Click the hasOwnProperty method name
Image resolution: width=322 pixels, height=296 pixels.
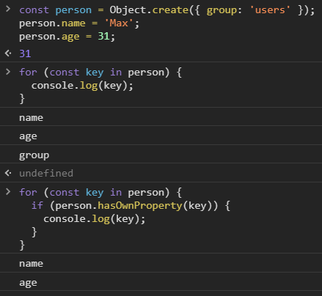coord(140,206)
